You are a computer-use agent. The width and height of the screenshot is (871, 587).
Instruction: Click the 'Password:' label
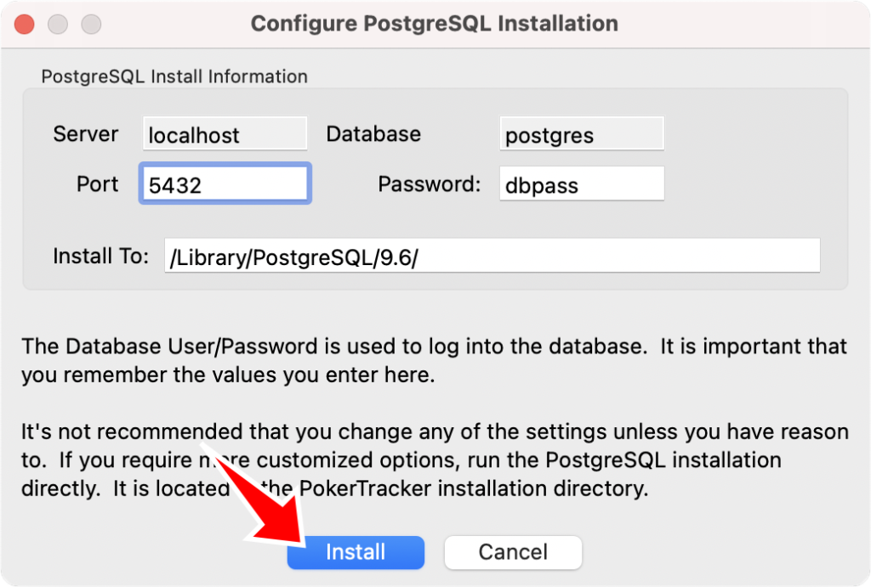point(430,184)
